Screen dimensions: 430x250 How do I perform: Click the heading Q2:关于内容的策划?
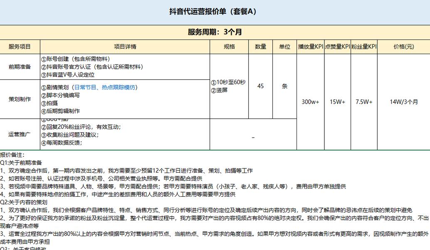pos(24,203)
